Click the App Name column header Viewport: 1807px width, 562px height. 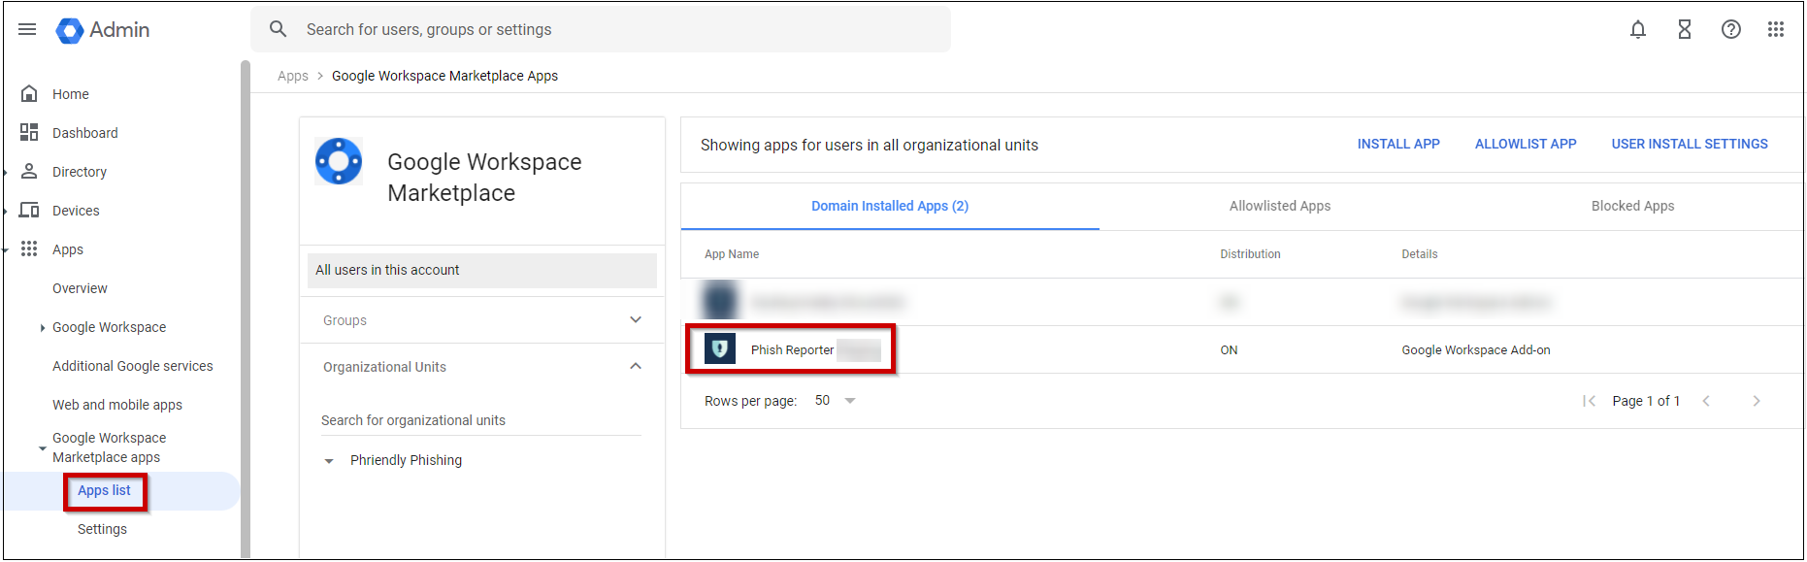click(x=732, y=254)
